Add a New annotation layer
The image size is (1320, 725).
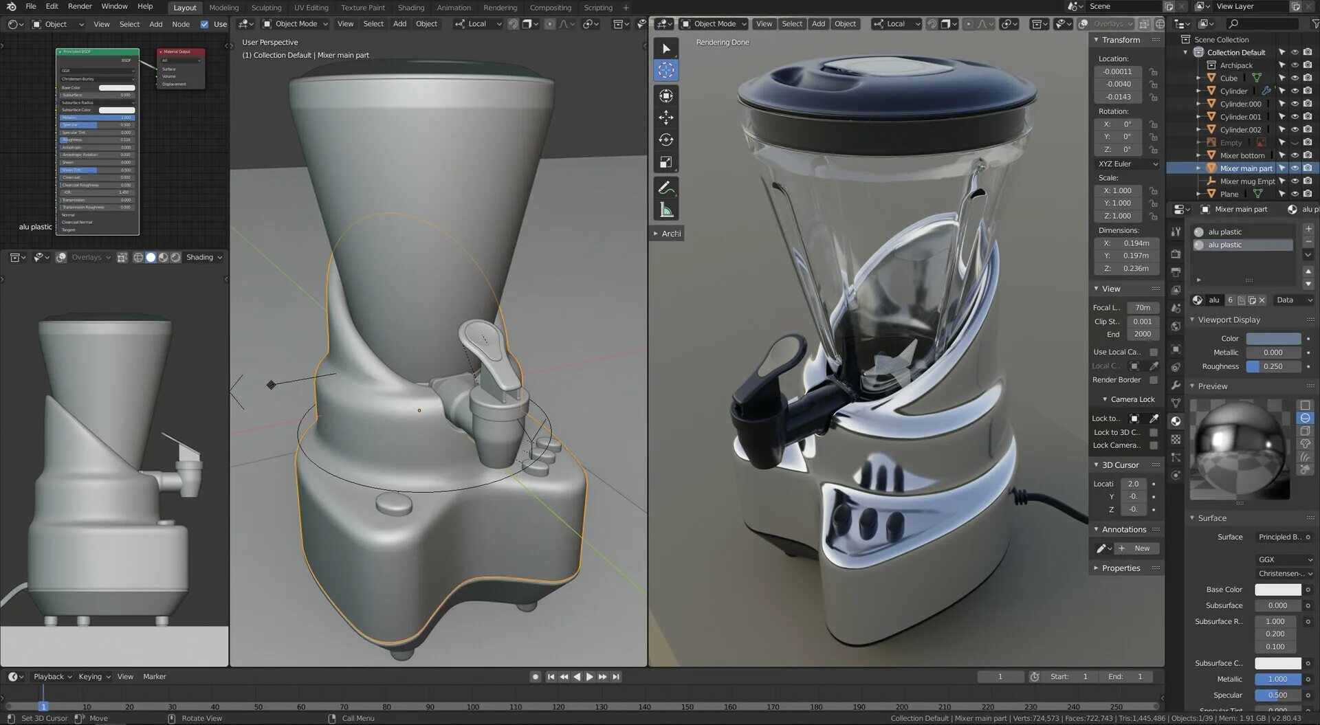coord(1137,548)
